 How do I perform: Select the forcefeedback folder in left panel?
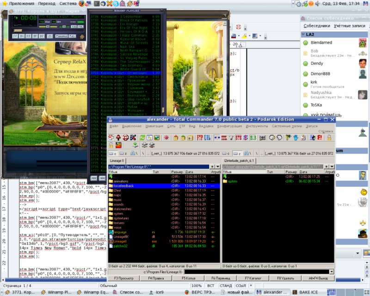point(123,185)
